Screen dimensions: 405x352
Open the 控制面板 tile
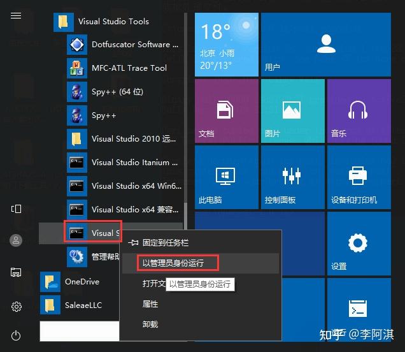pyautogui.click(x=293, y=177)
